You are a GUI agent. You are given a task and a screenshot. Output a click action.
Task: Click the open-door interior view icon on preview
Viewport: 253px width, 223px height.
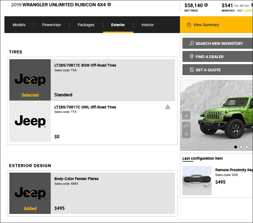click(x=186, y=134)
